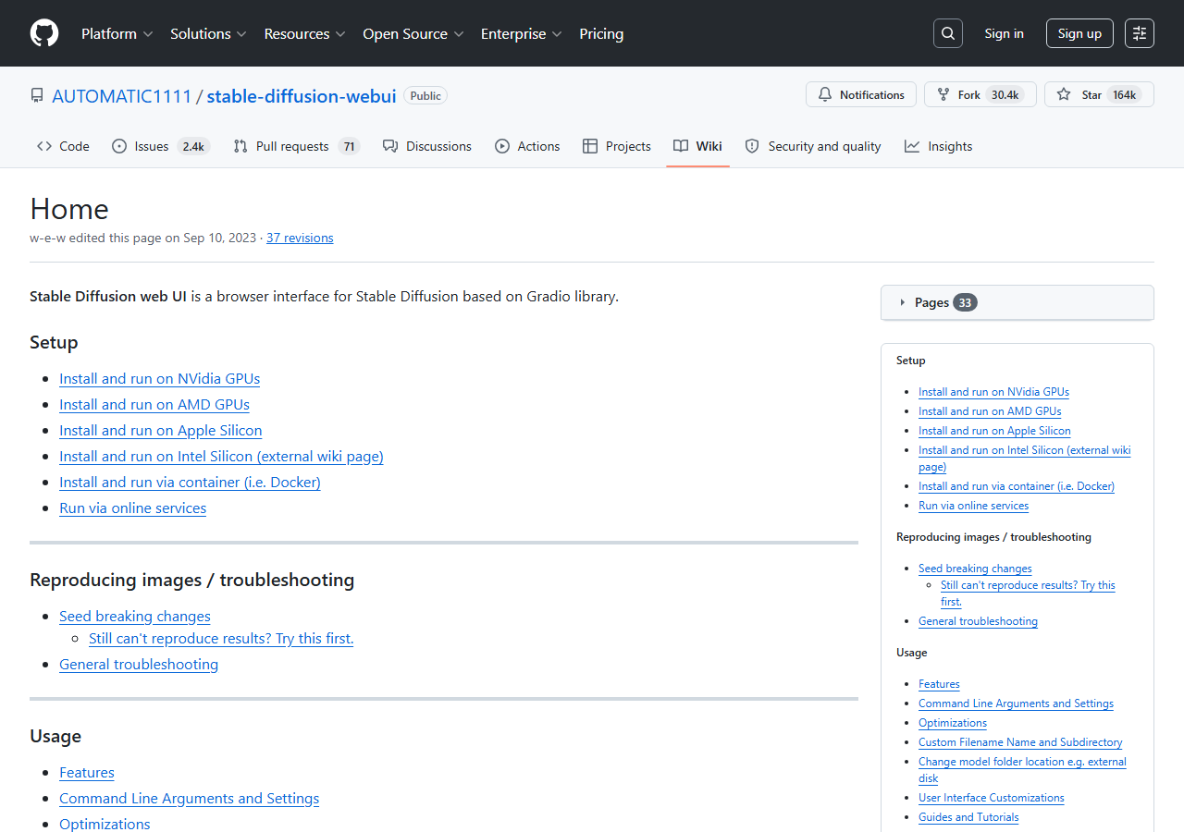1184x832 pixels.
Task: Open sidebar General troubleshooting link
Action: tap(978, 621)
